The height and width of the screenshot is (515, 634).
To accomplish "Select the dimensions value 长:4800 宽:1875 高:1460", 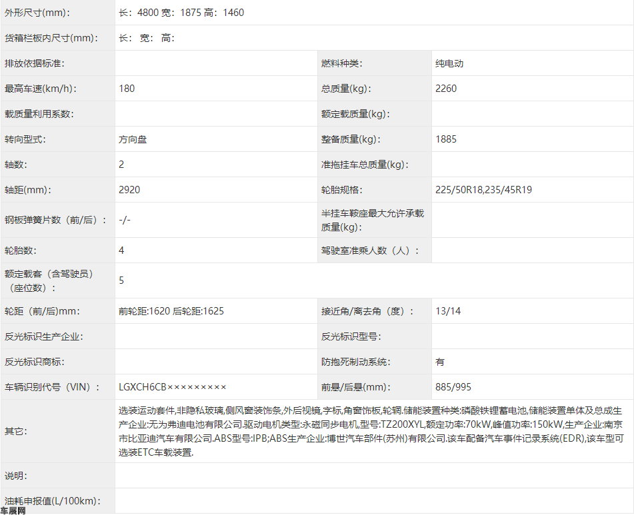I will (181, 13).
